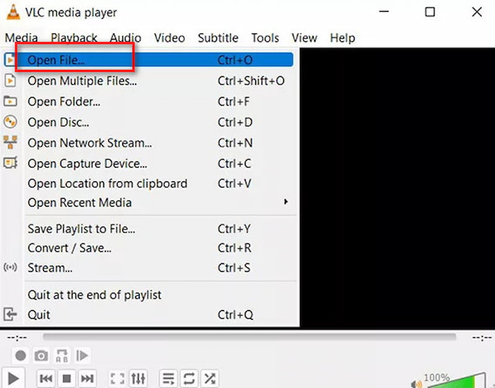Toggle Quit at the end of playlist
The width and height of the screenshot is (495, 388).
coord(148,295)
